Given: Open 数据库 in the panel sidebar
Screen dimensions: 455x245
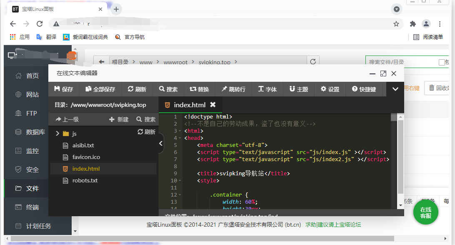Looking at the screenshot, I should [x=35, y=132].
